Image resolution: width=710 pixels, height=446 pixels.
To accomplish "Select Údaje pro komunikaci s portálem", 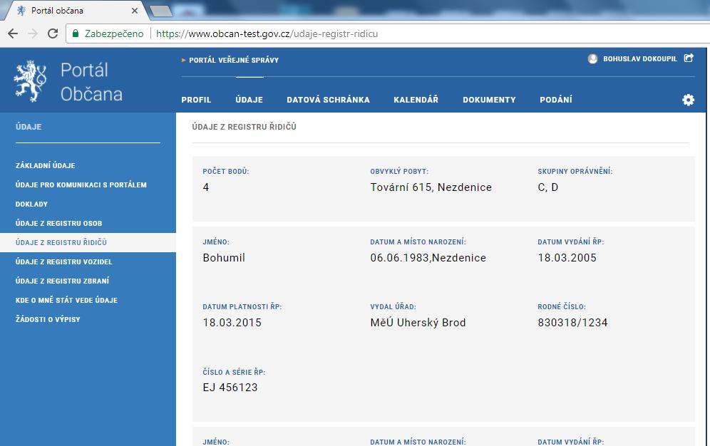I will [81, 185].
